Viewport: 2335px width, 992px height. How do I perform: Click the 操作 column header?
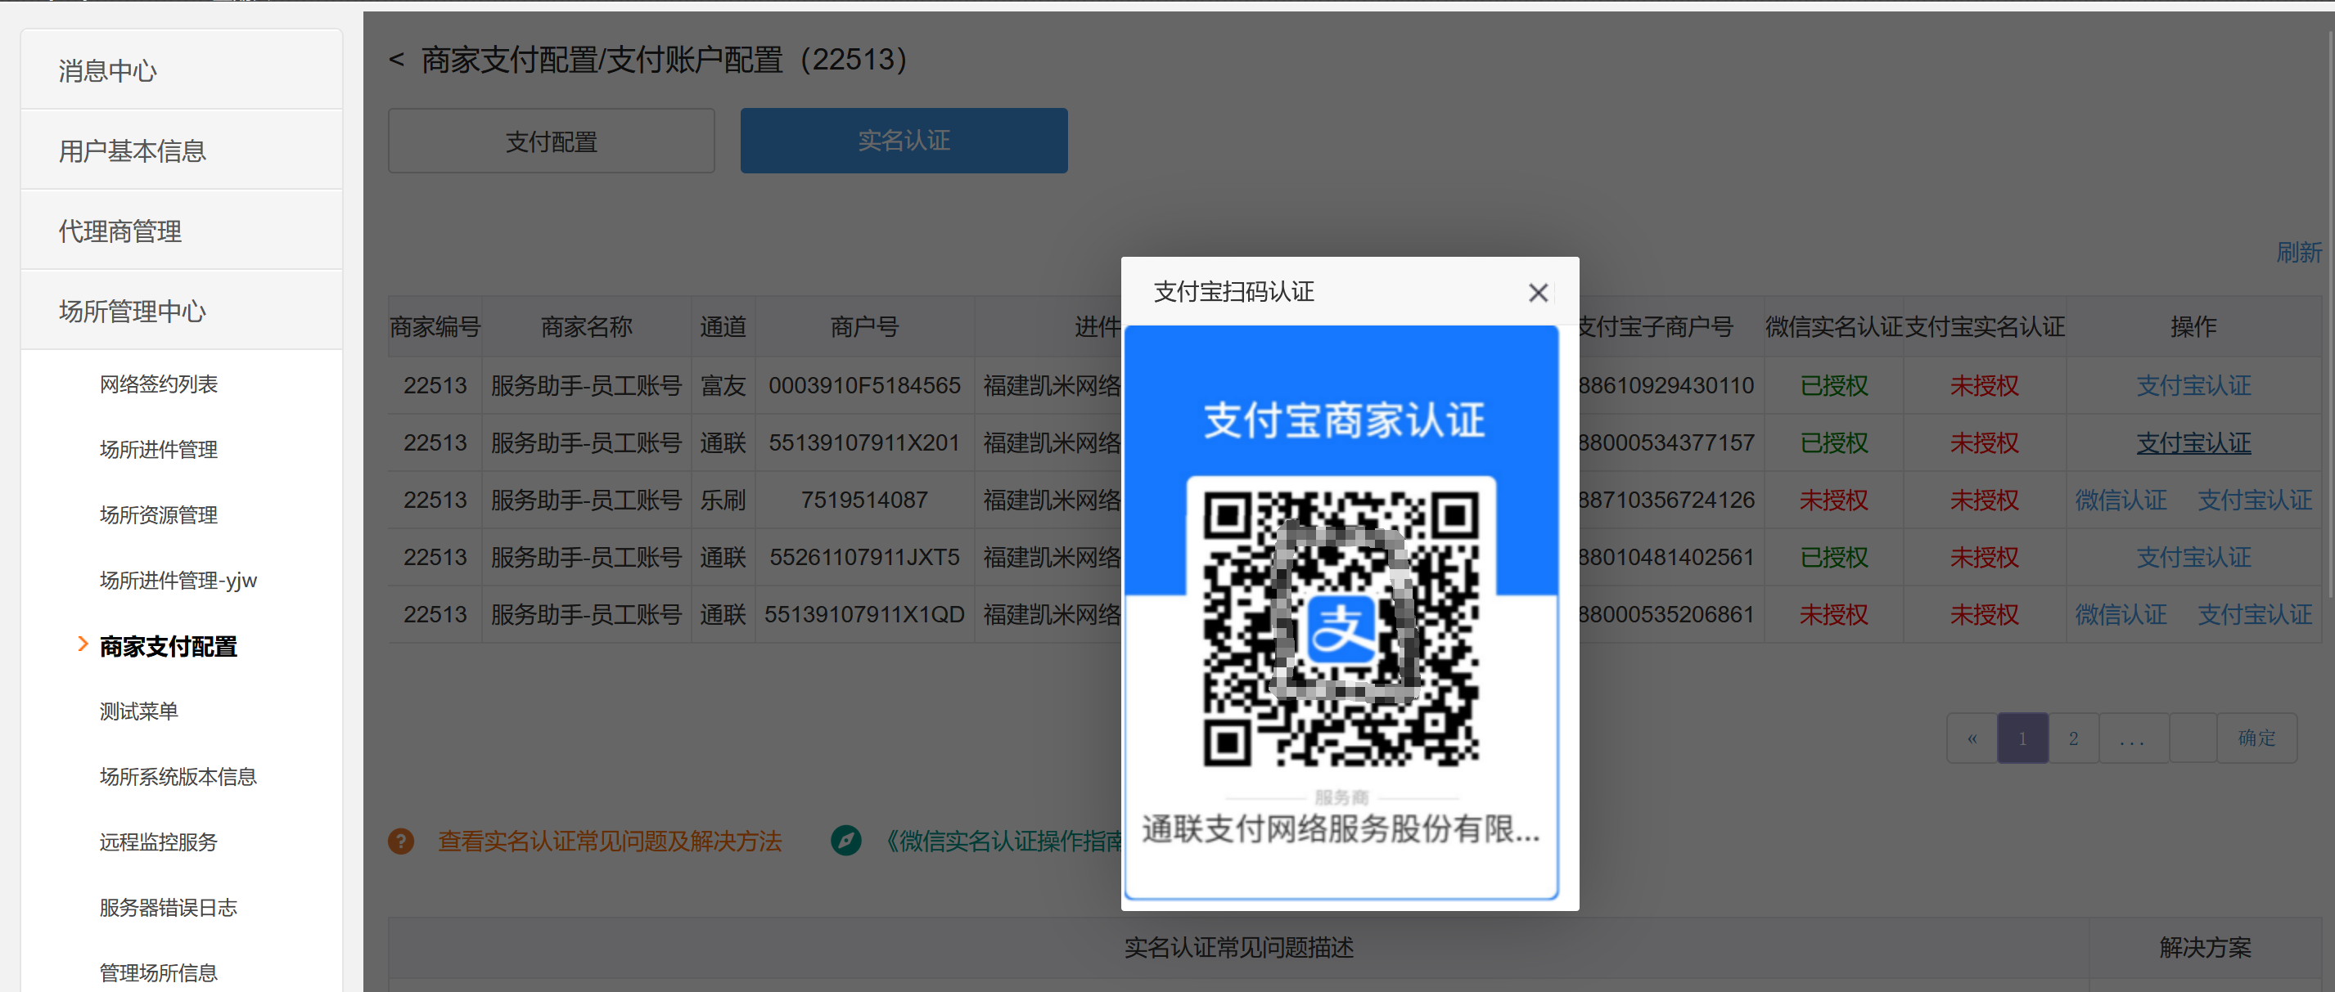[2193, 327]
